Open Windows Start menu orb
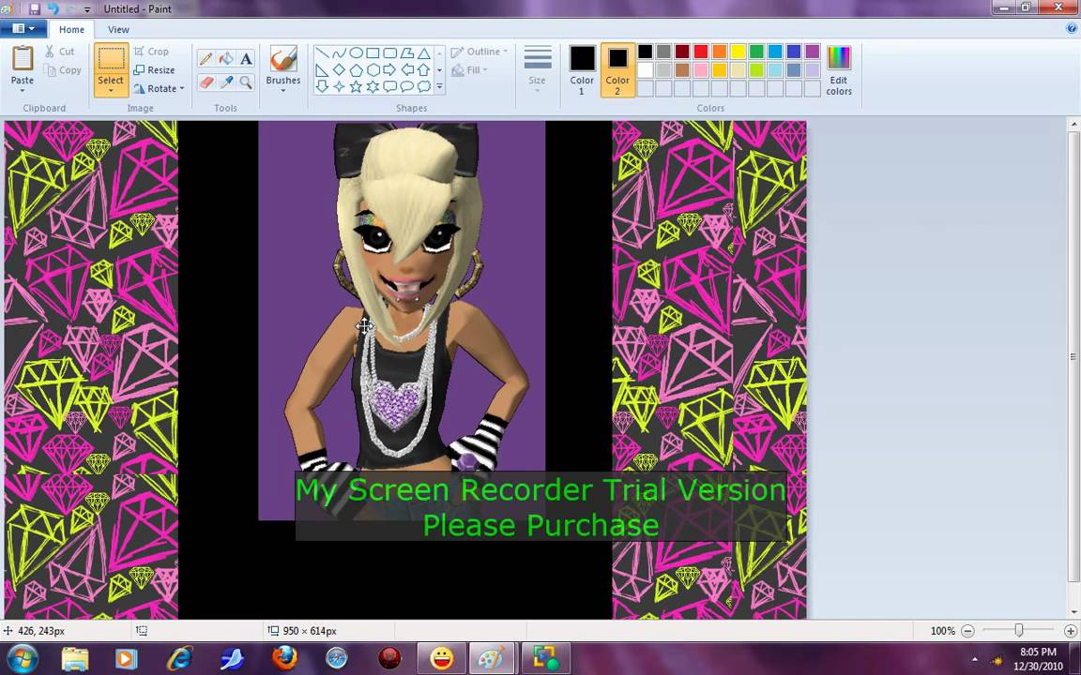The image size is (1081, 675). click(x=22, y=658)
